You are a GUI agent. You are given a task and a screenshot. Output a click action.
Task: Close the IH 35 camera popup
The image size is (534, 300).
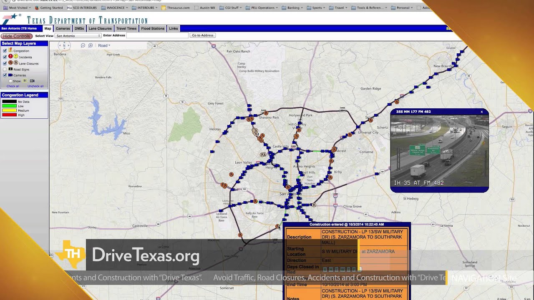click(482, 112)
